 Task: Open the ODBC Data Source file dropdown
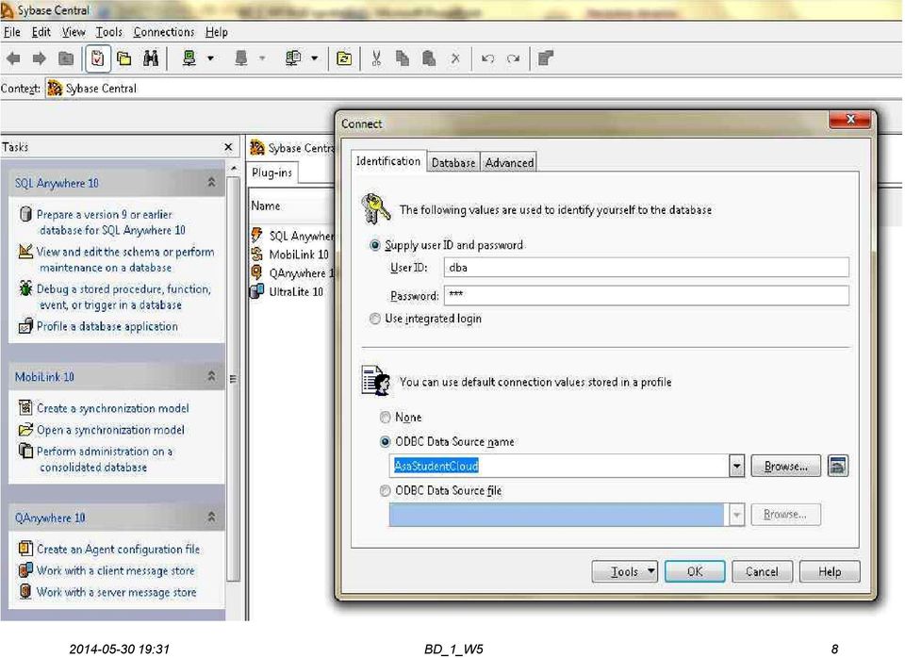click(736, 515)
